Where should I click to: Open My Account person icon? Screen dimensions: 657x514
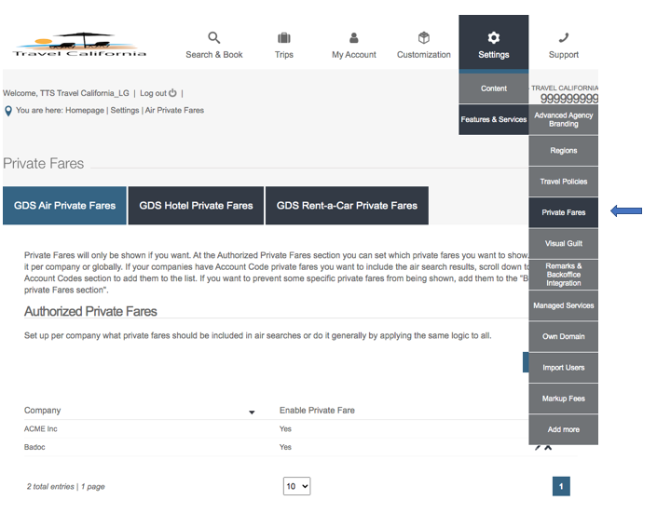coord(354,38)
